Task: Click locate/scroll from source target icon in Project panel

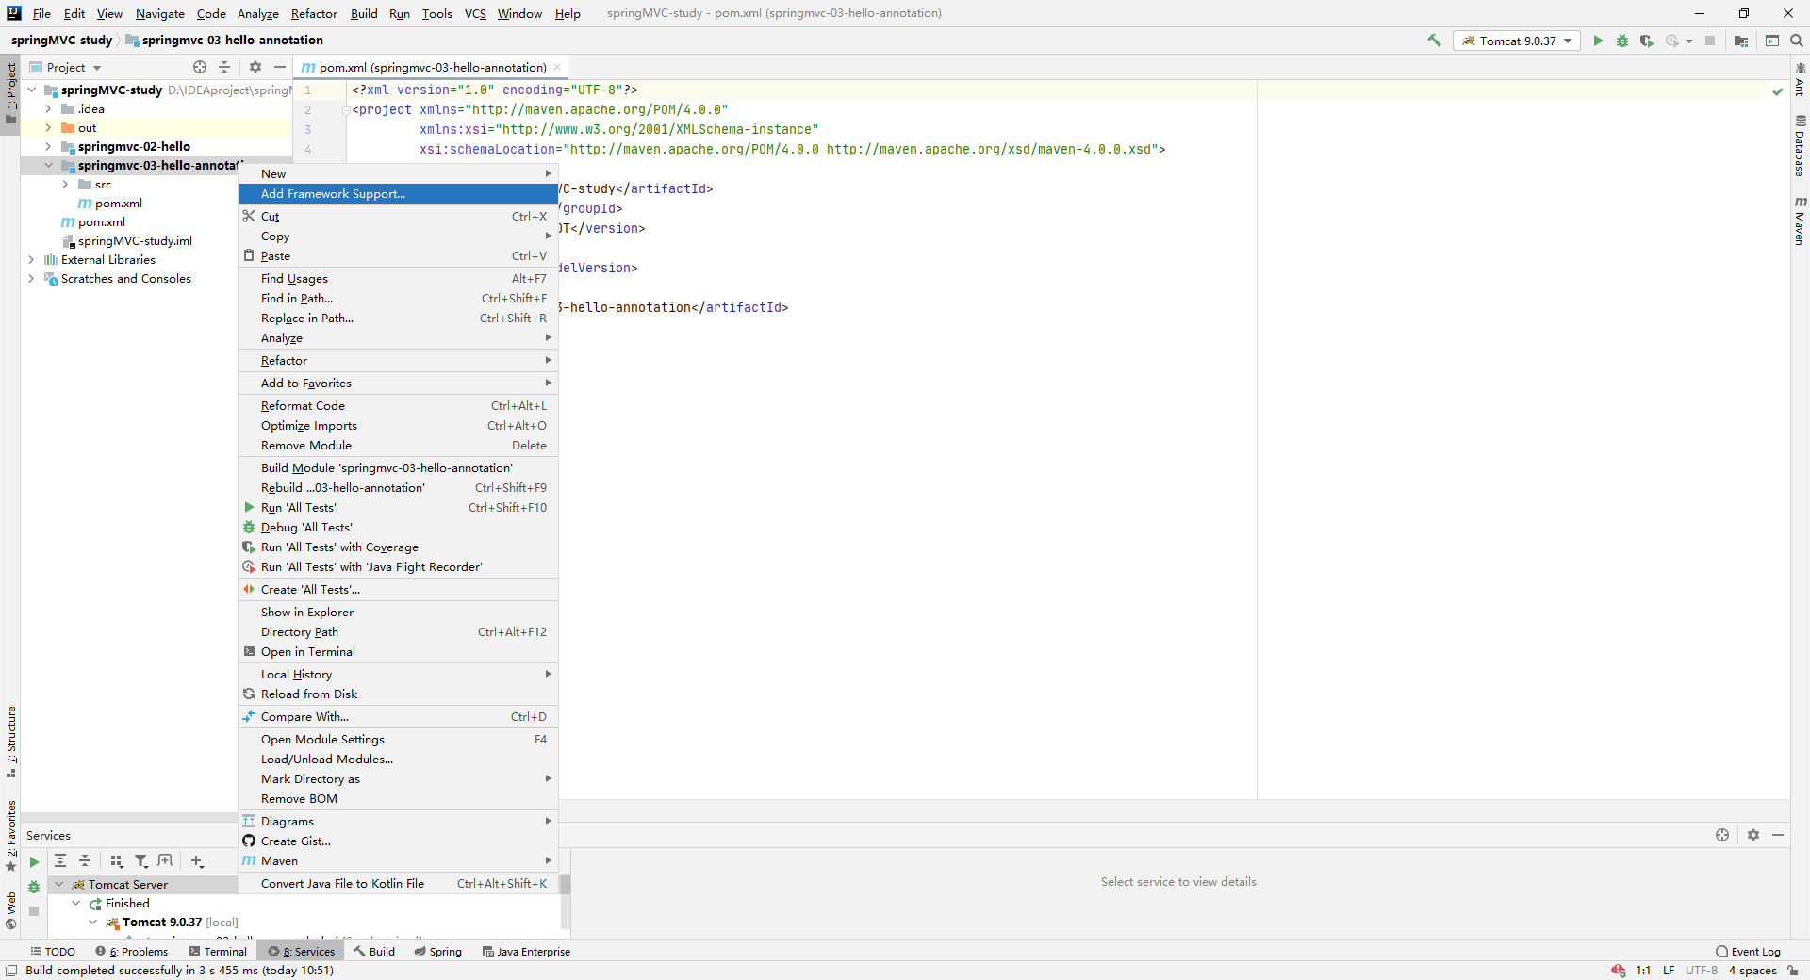Action: [200, 67]
